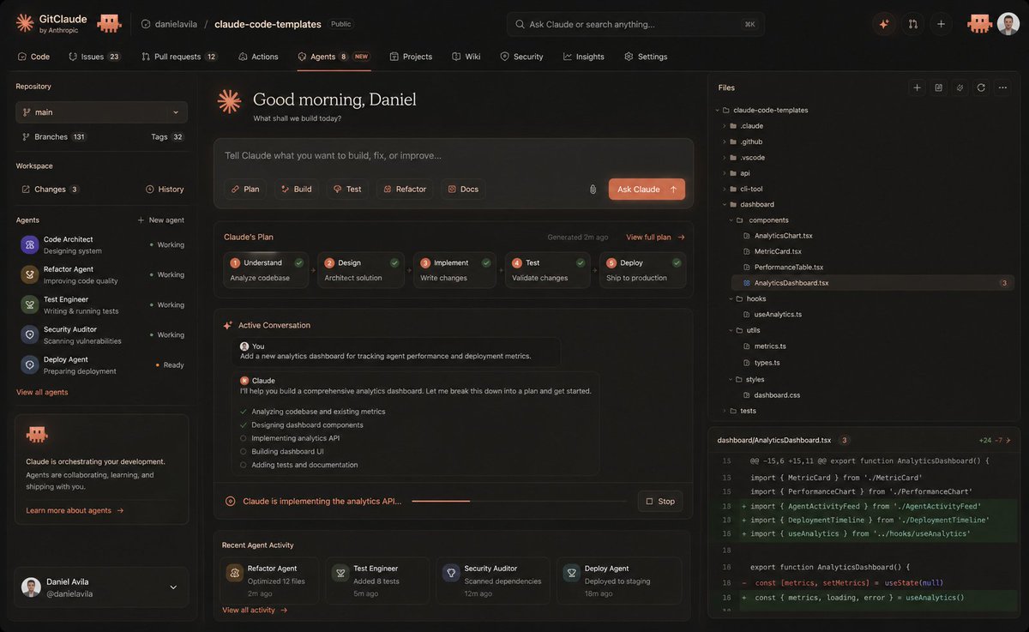The height and width of the screenshot is (632, 1029).
Task: Stop Claude's current task
Action: click(660, 502)
